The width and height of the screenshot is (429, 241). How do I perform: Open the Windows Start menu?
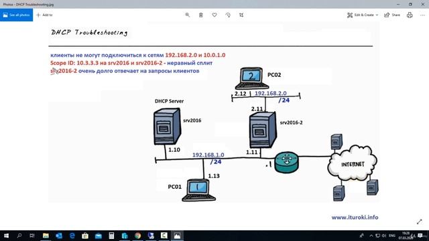[6, 236]
